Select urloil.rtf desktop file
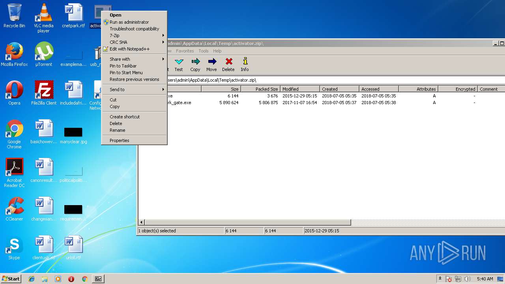This screenshot has height=284, width=505. [x=73, y=248]
